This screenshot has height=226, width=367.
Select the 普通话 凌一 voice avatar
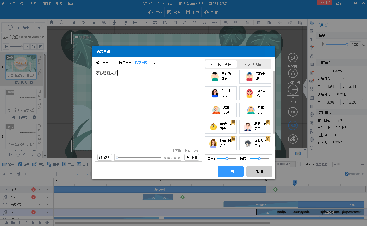point(255,76)
